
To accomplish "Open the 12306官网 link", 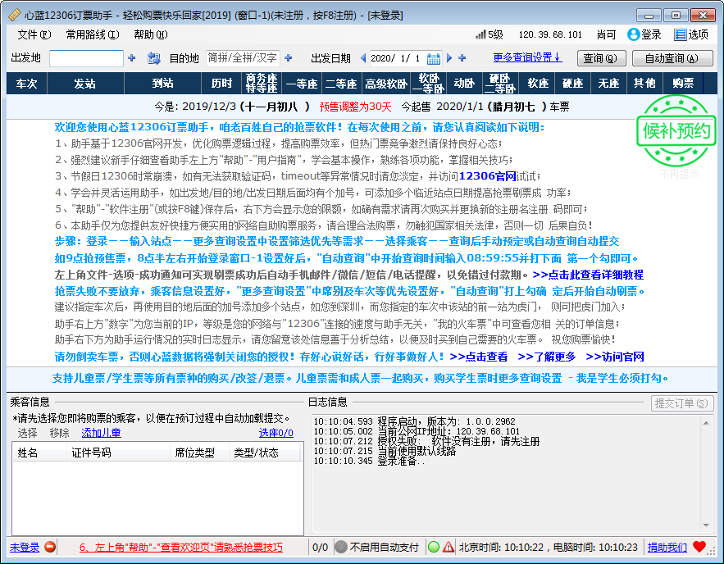I will (488, 176).
